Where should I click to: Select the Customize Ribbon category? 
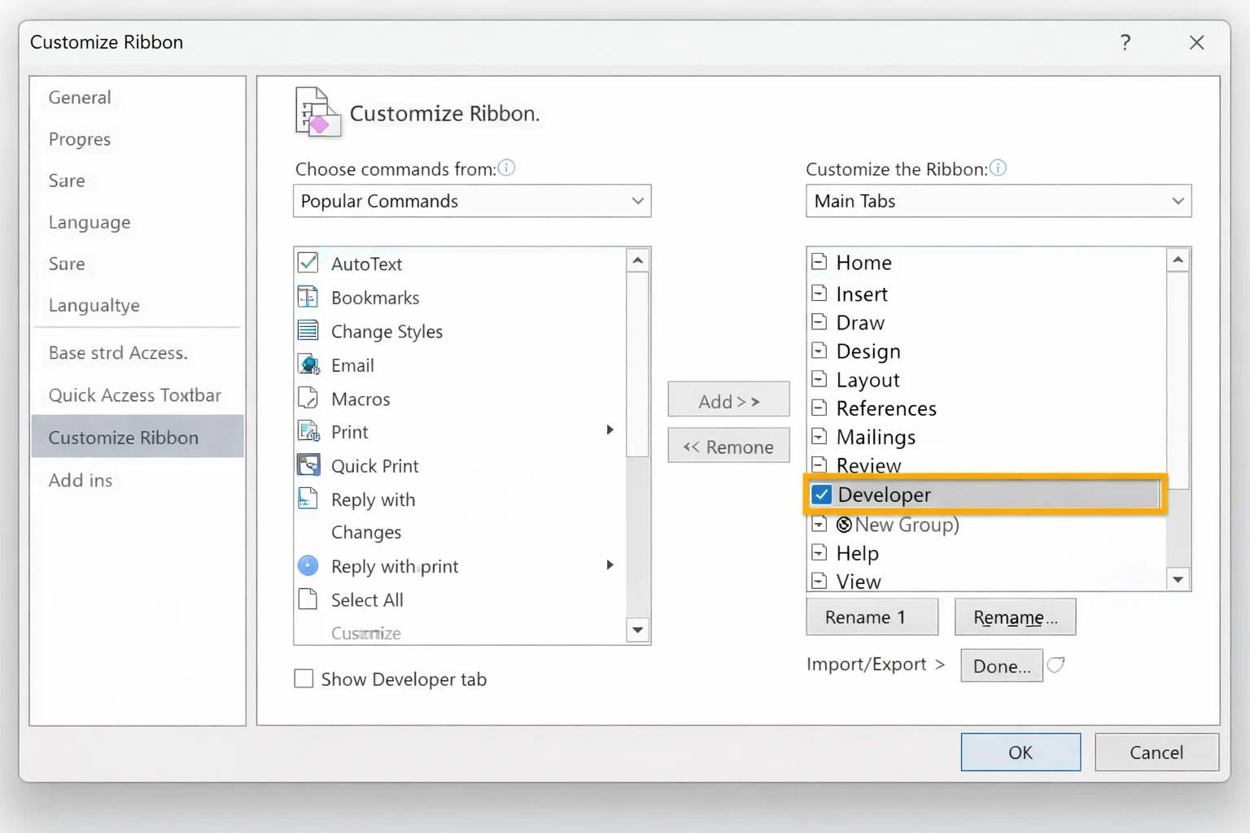138,437
